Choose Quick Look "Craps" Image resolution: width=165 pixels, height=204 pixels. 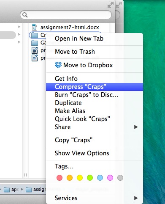coord(95,119)
